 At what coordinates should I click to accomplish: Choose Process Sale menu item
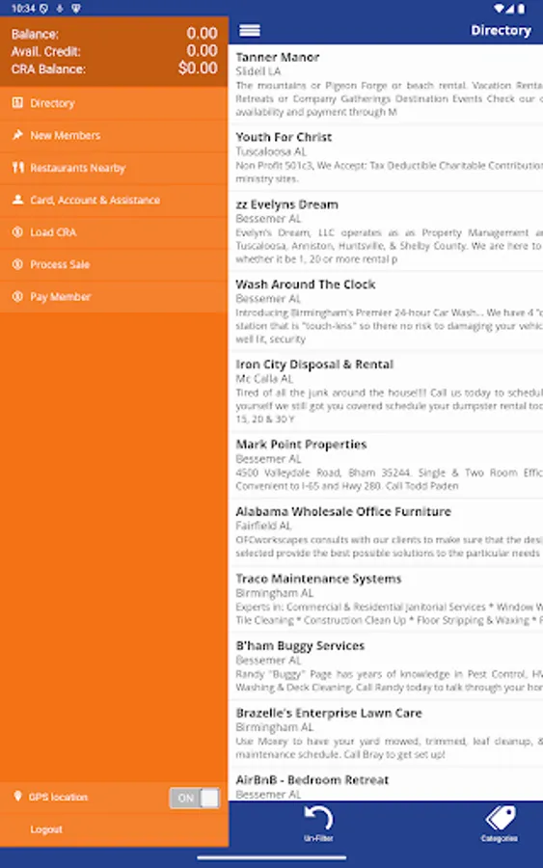[x=114, y=264]
